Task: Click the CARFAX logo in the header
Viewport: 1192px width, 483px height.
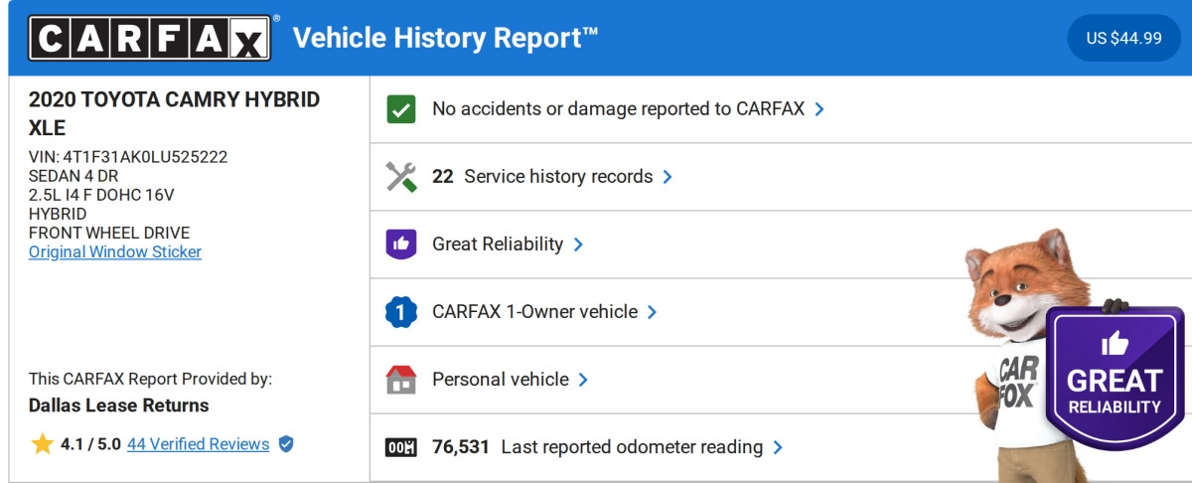Action: (x=150, y=39)
